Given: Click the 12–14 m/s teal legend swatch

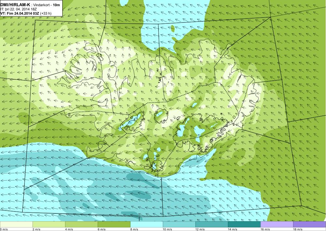Looking at the screenshot, I should [x=212, y=224].
